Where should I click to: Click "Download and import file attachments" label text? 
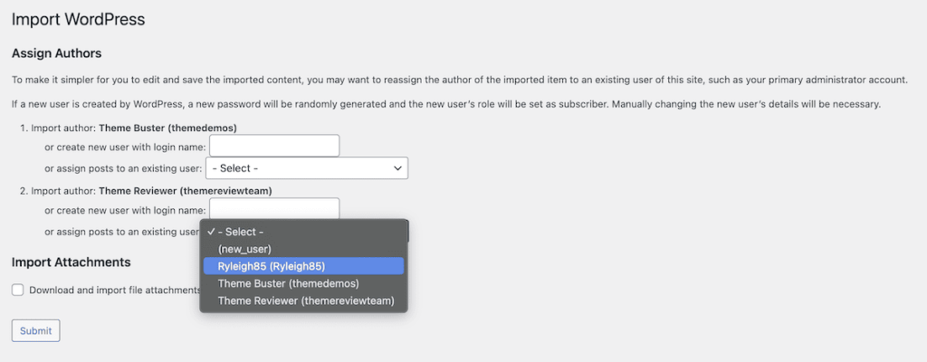coord(113,291)
